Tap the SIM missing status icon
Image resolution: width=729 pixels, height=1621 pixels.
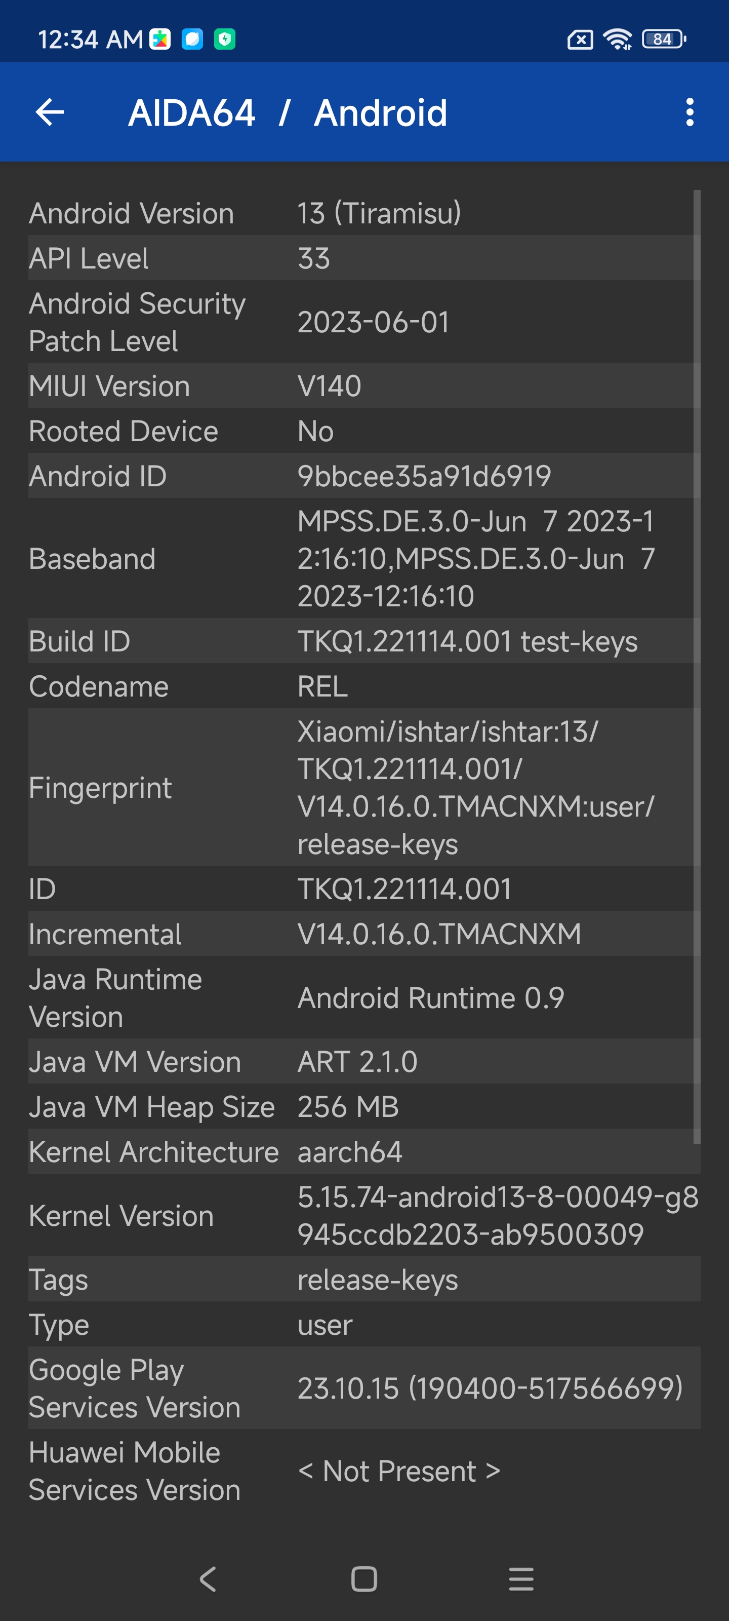tap(579, 40)
